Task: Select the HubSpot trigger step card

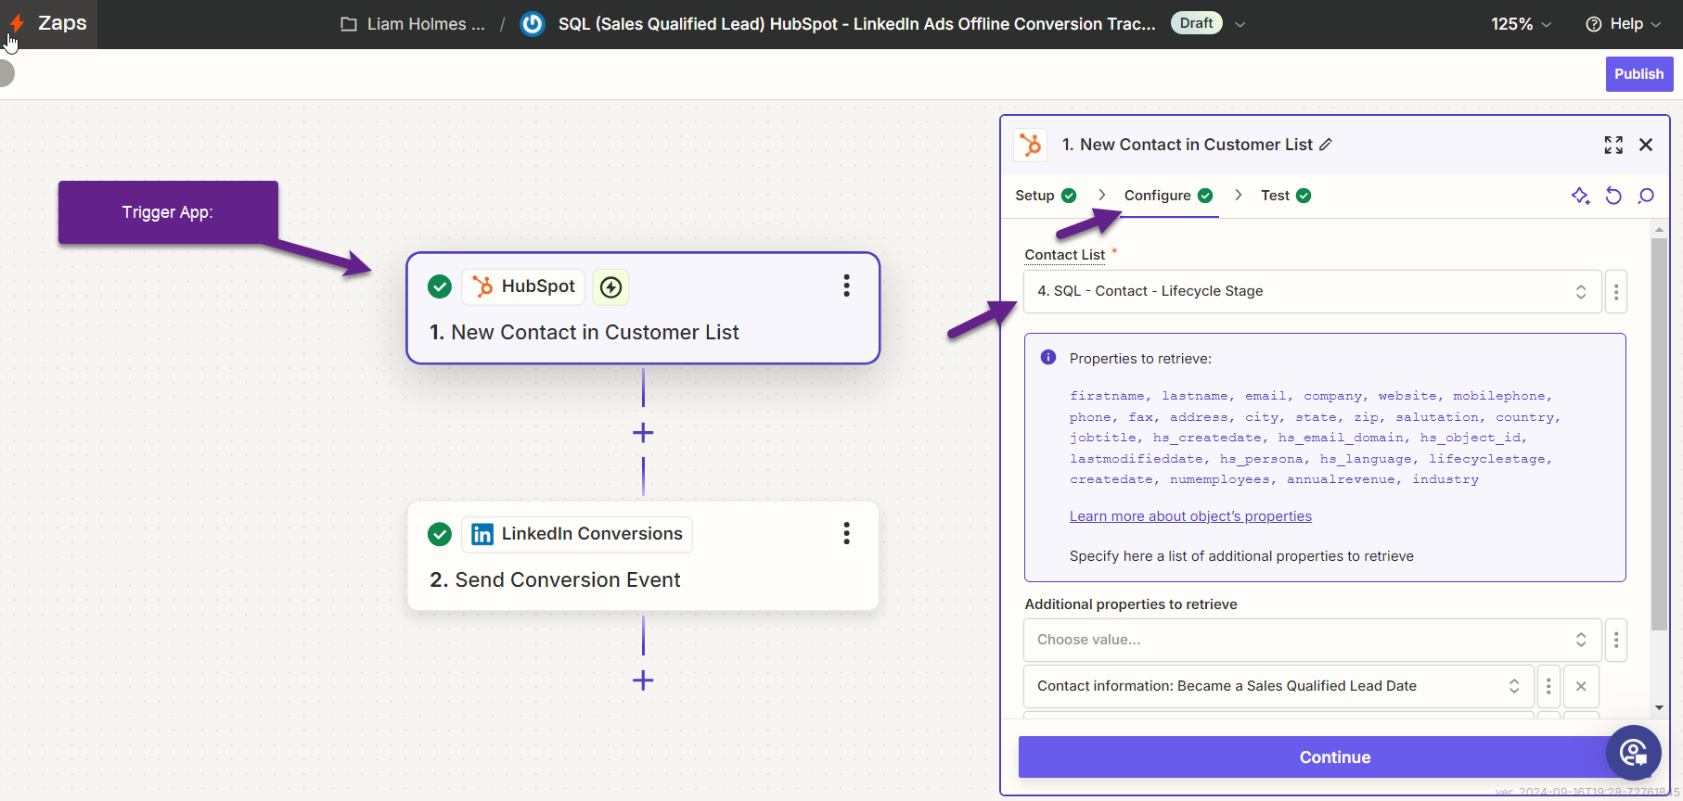Action: click(643, 308)
